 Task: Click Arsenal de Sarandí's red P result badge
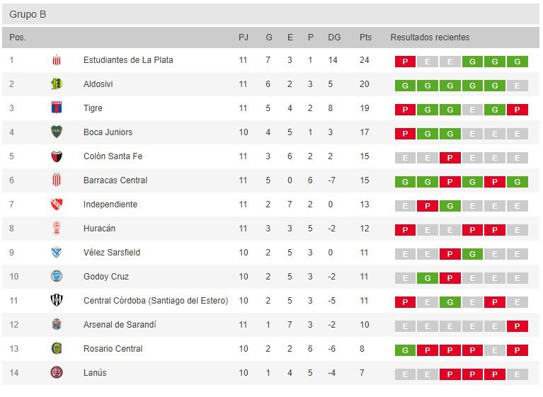coord(518,326)
